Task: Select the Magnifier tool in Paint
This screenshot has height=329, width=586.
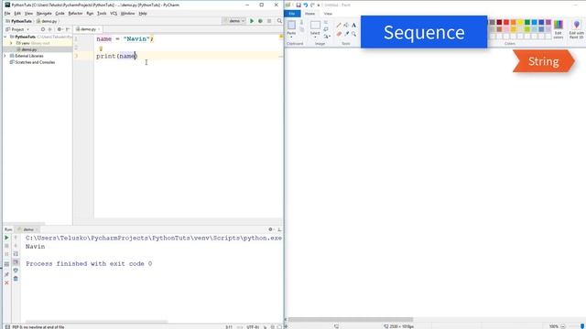Action: click(x=353, y=34)
